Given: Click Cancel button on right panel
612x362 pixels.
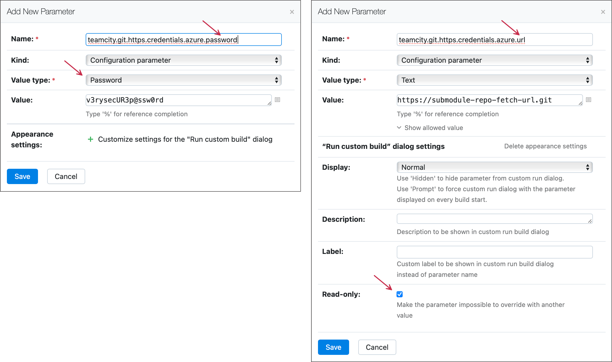Looking at the screenshot, I should click(x=376, y=347).
